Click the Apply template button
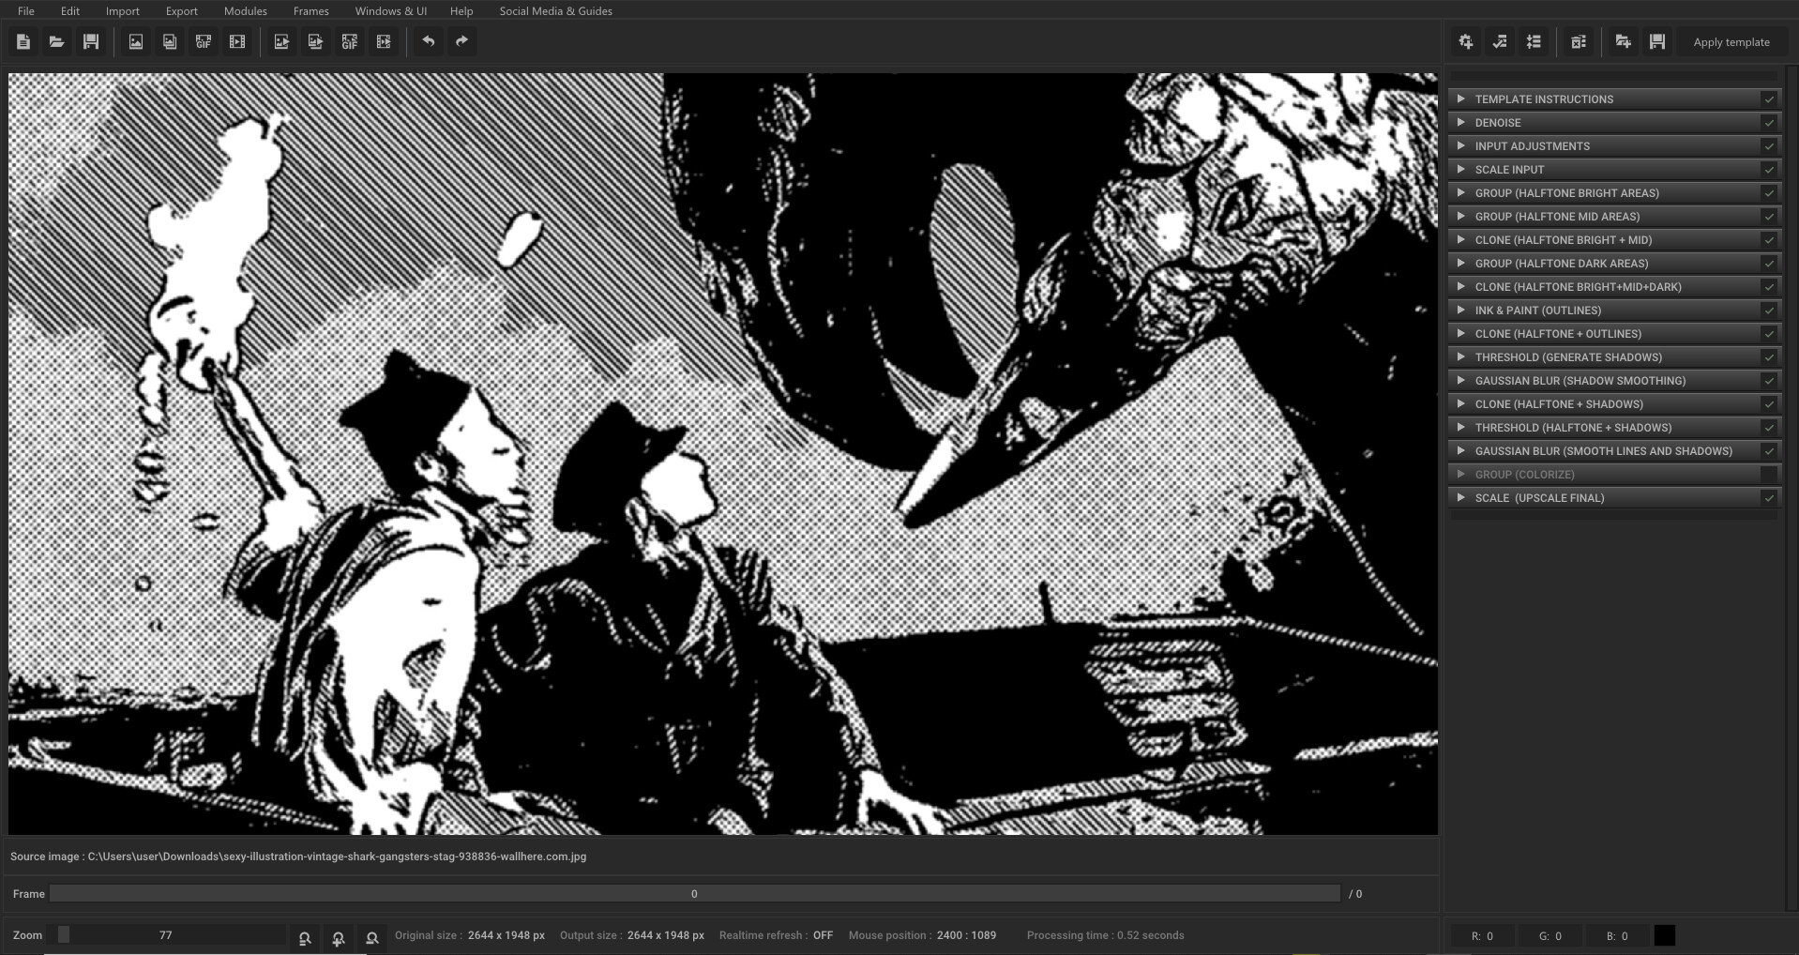 point(1731,41)
